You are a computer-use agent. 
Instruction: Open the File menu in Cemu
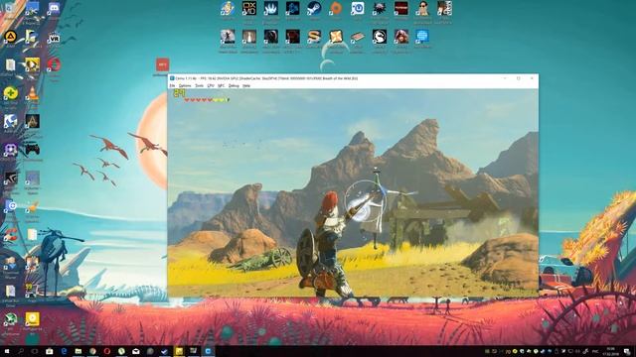[x=172, y=86]
